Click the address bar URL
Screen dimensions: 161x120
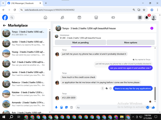pyautogui.click(x=50, y=10)
